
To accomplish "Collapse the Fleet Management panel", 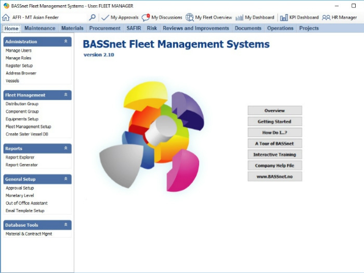I will (x=66, y=95).
